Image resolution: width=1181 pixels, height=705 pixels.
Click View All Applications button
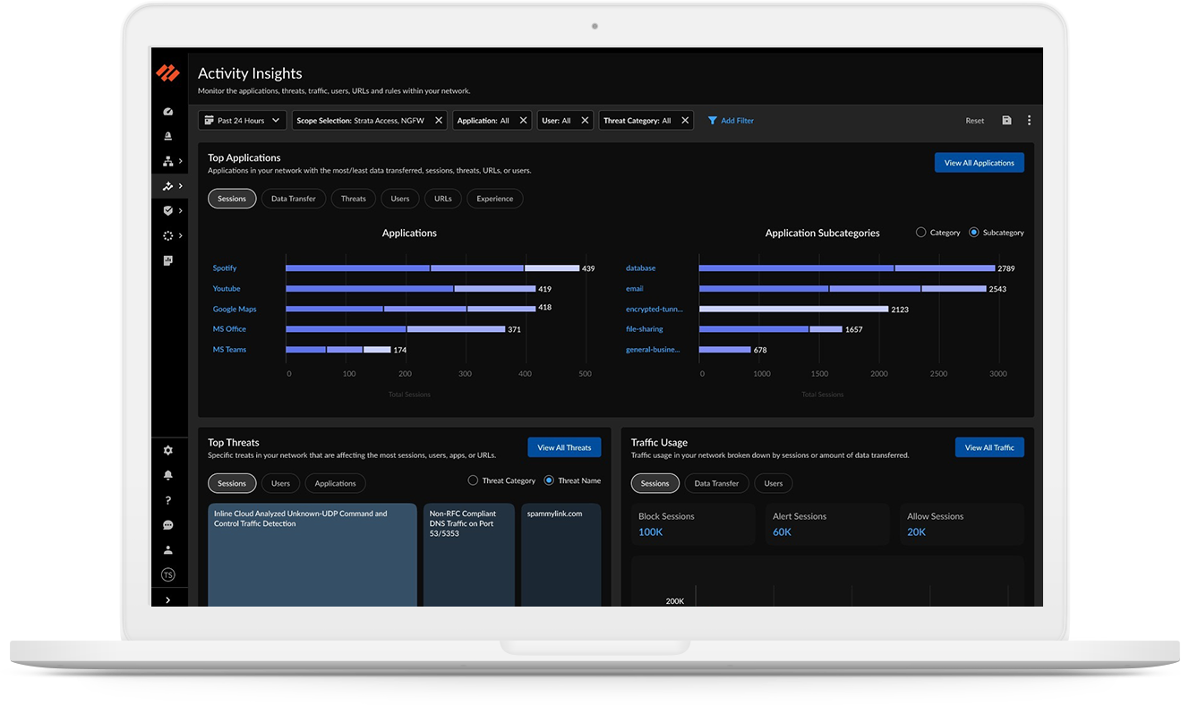979,163
